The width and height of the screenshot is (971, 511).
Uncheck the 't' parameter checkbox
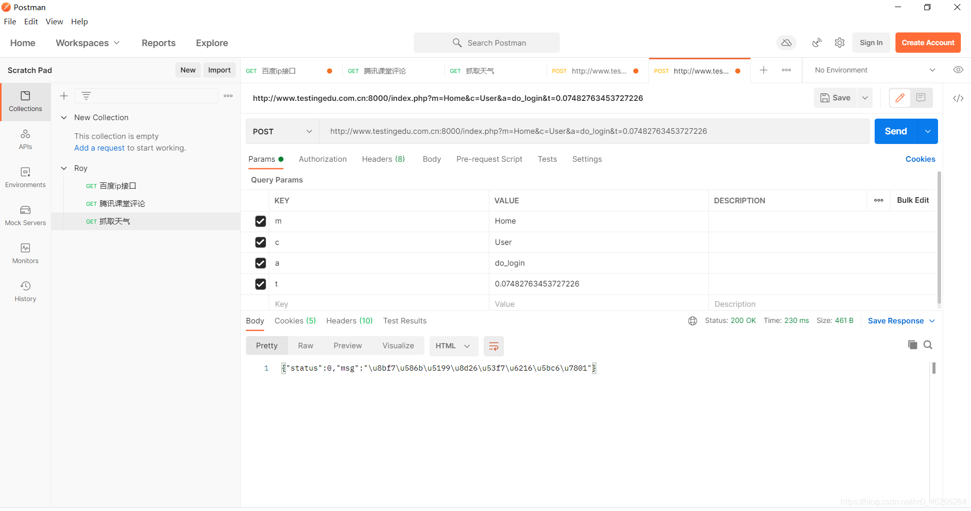click(261, 284)
